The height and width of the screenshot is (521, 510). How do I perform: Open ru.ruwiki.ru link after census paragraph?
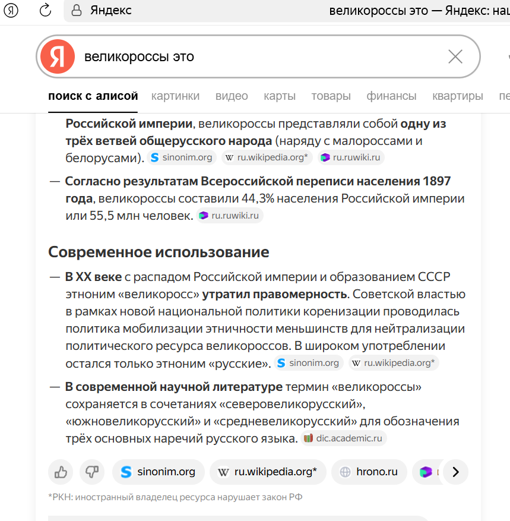click(230, 216)
